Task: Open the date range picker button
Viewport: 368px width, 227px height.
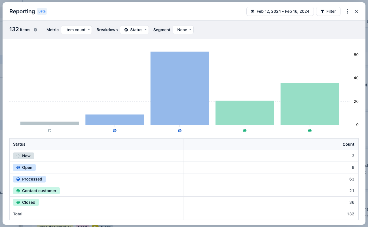Action: tap(280, 11)
